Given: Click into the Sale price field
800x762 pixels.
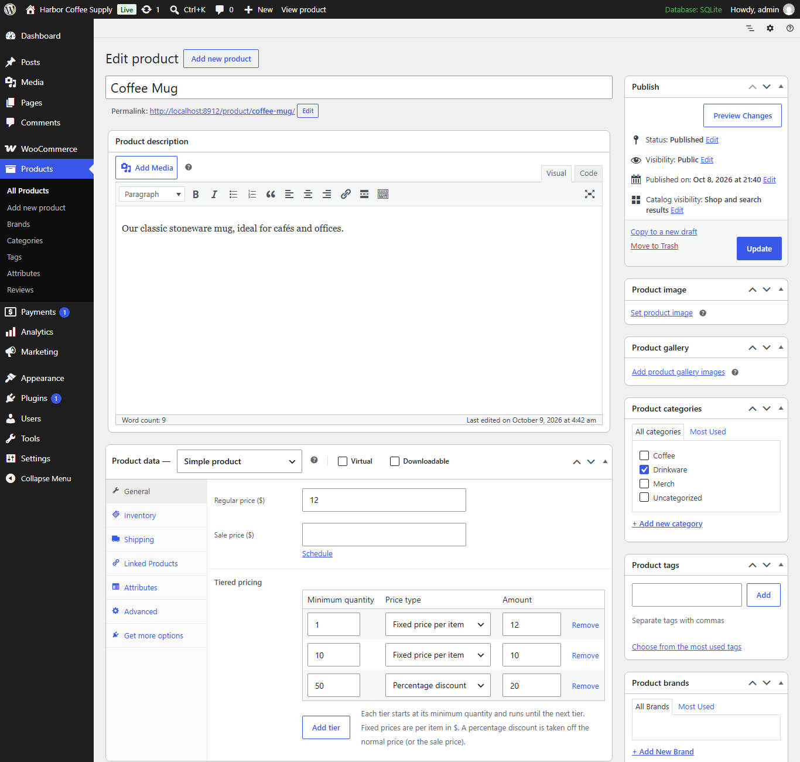Looking at the screenshot, I should tap(384, 535).
